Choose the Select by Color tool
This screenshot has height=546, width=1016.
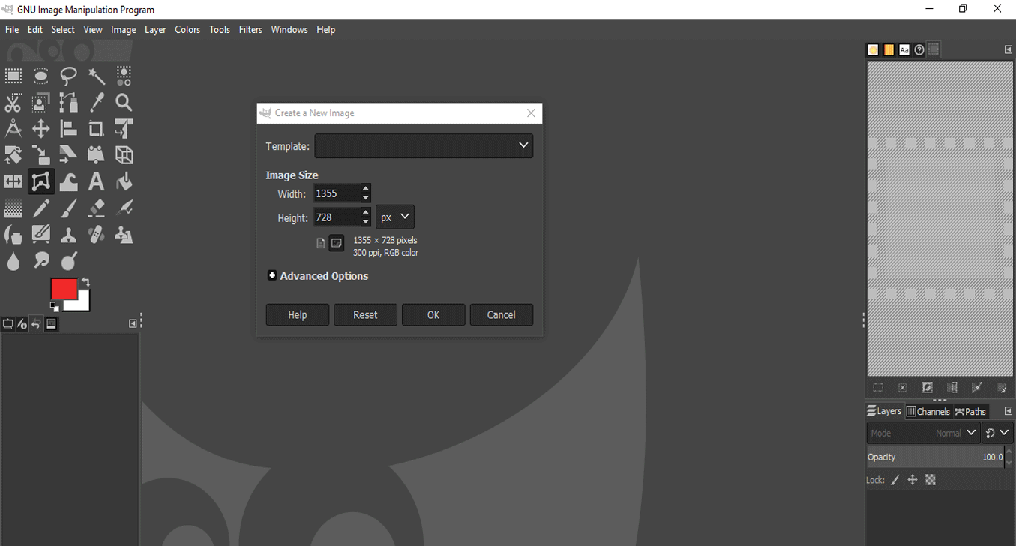tap(124, 75)
